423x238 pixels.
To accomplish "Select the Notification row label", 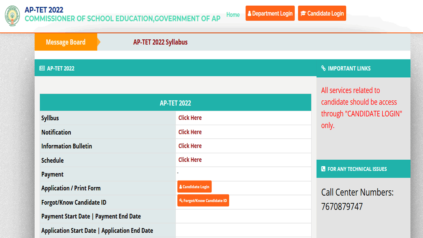I will pos(56,132).
